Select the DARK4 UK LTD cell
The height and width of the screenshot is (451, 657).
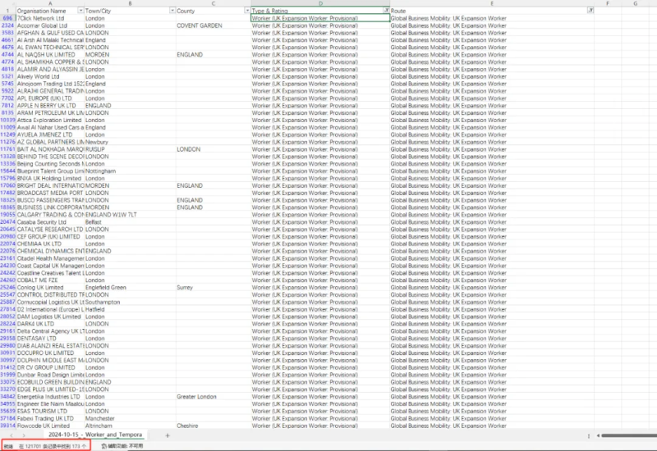tap(50, 324)
